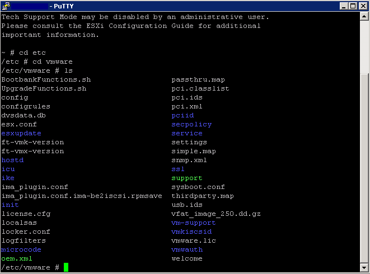Image resolution: width=370 pixels, height=274 pixels.
Task: Click the ft-vmk-version entry
Action: pyautogui.click(x=32, y=142)
